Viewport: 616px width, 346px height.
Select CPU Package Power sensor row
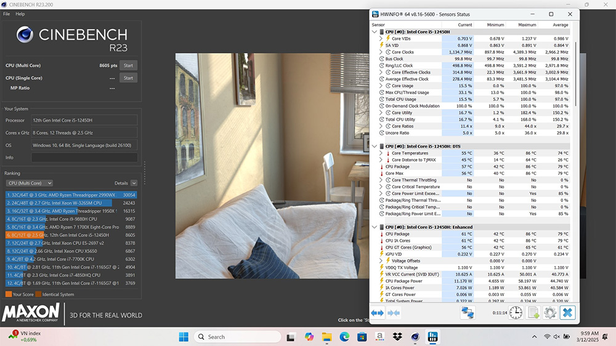pos(474,281)
